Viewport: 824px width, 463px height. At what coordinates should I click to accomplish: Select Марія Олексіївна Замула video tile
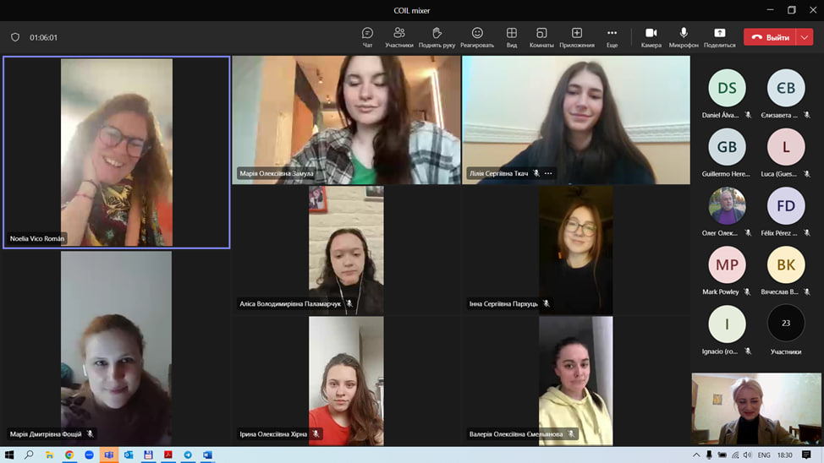[346, 120]
